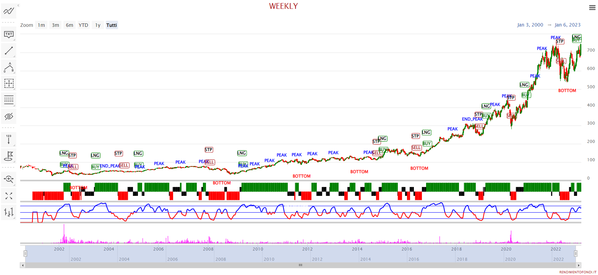
Task: Open the indicators tool
Action: pyautogui.click(x=8, y=11)
